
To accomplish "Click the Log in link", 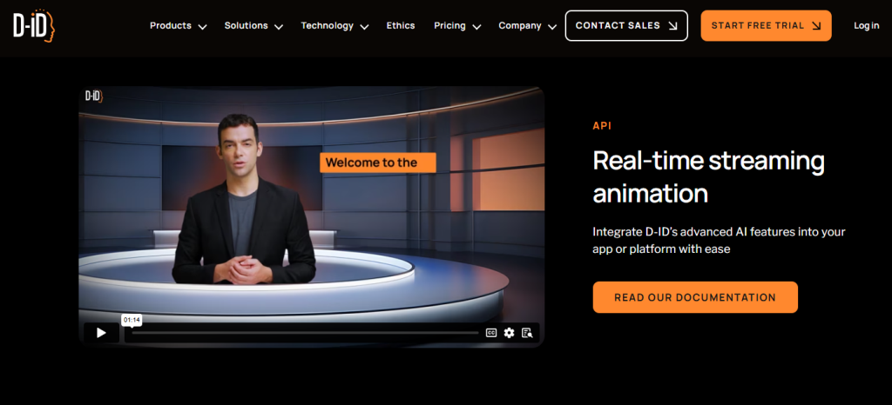I will pos(866,26).
